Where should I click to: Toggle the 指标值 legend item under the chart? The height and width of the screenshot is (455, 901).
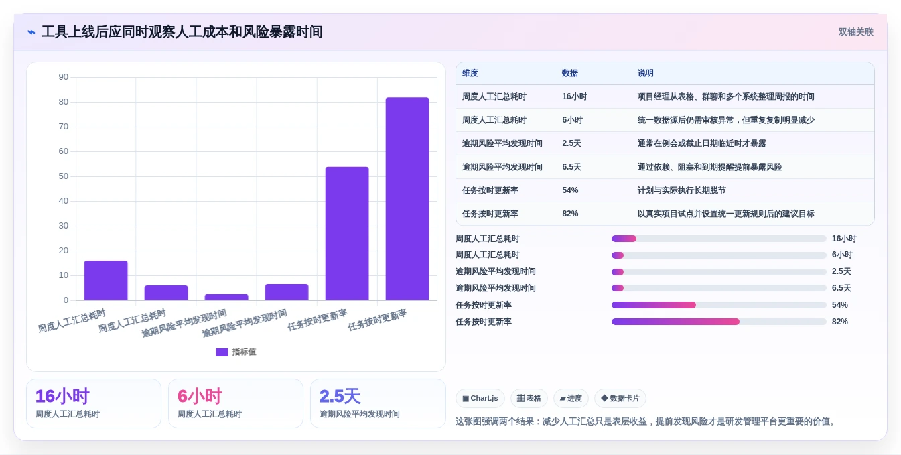click(236, 352)
